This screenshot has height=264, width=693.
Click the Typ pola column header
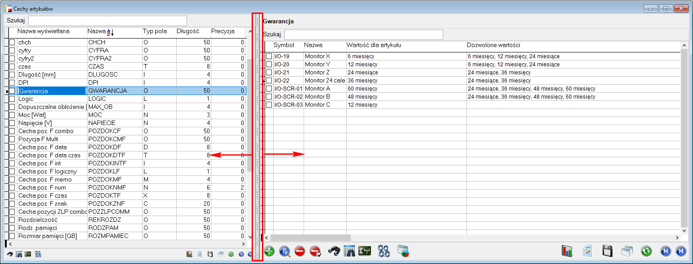pos(159,32)
